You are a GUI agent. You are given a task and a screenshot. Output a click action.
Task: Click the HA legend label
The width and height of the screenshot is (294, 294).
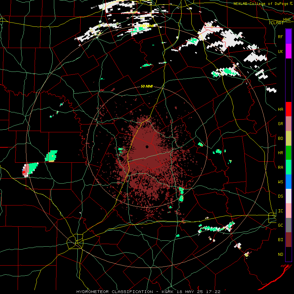click(280, 109)
